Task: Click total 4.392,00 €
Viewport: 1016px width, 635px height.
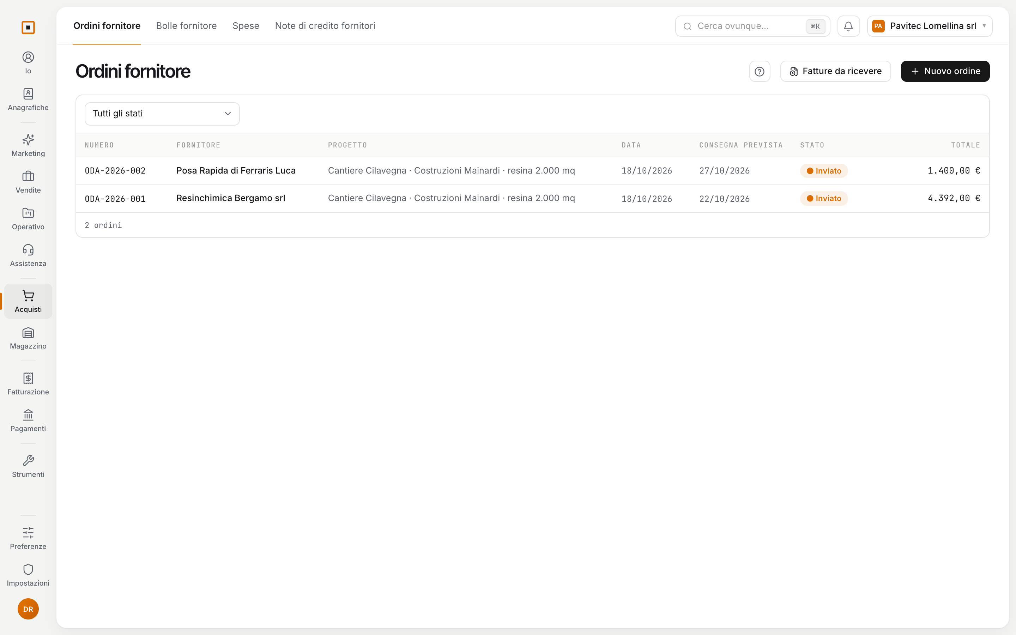Action: point(954,198)
